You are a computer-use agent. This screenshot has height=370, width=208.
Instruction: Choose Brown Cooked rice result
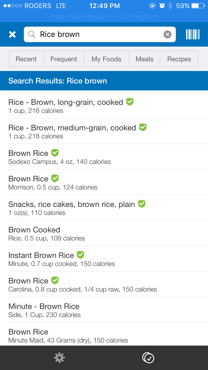point(47,234)
